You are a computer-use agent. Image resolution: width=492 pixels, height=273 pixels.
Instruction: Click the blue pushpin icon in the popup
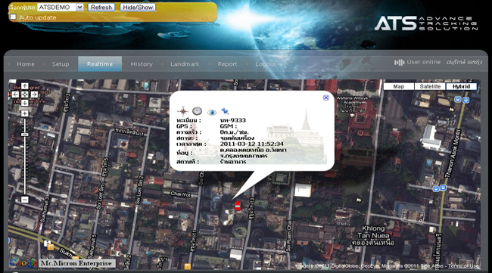click(225, 111)
